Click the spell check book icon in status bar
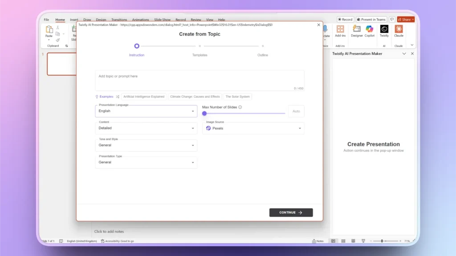Image resolution: width=456 pixels, height=256 pixels. coord(61,241)
